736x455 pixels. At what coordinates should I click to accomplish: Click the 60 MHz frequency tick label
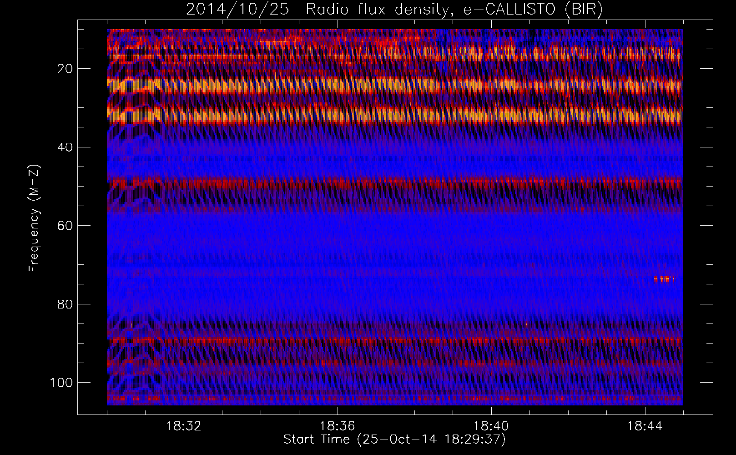(x=65, y=225)
